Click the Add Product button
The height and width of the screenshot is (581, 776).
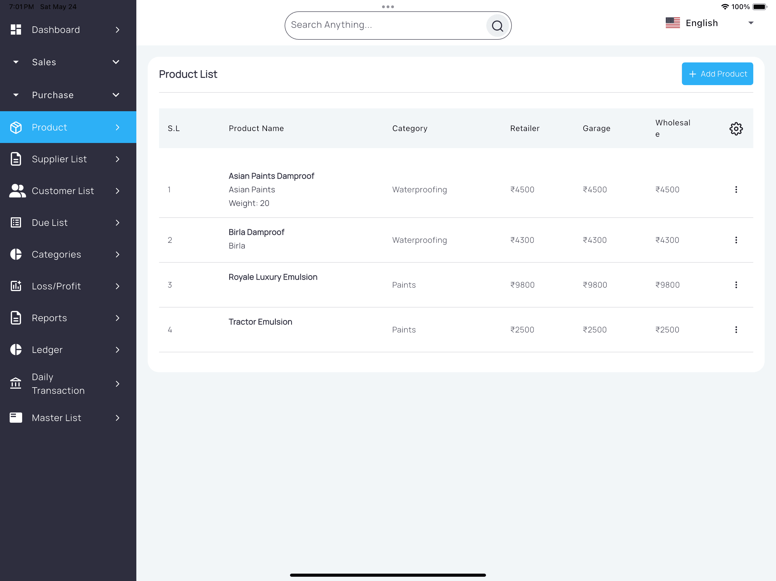click(717, 74)
